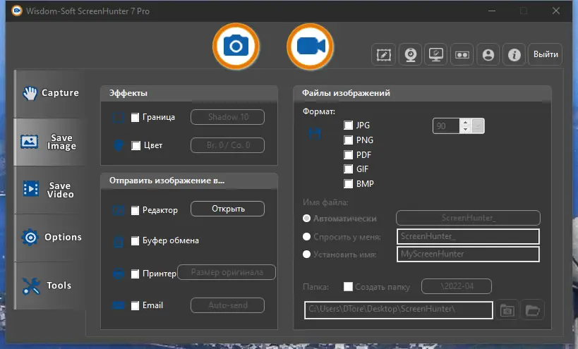
Task: Decrease JPG quality with down arrow
Action: pos(466,130)
